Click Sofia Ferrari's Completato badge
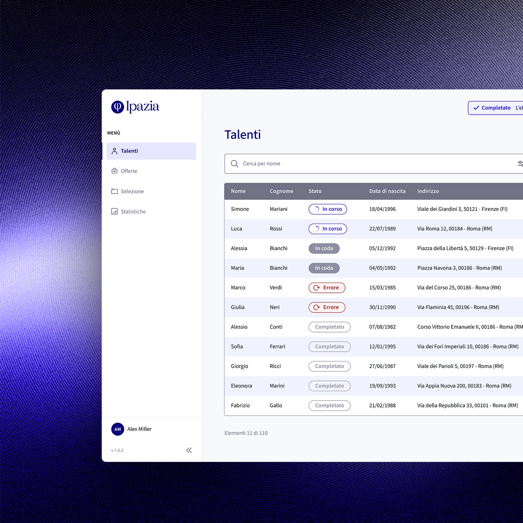 [x=329, y=346]
